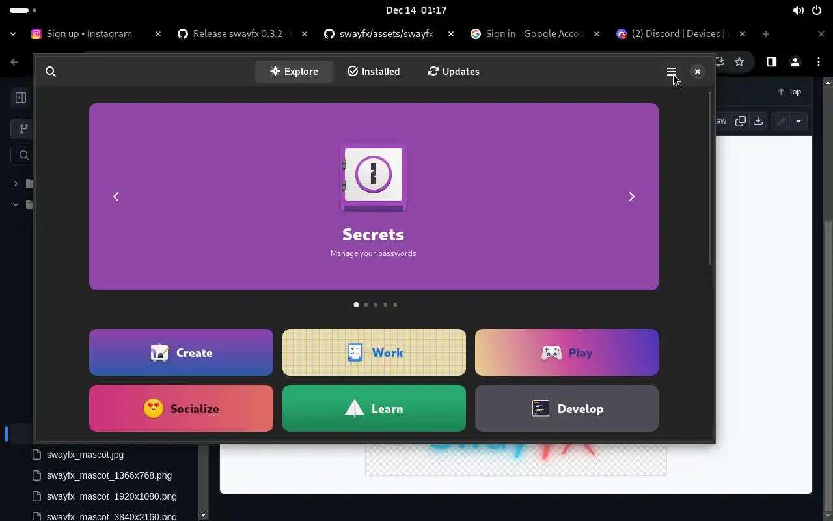Screen dimensions: 833x521
Task: Open the GitHub branch selector
Action: [x=22, y=128]
